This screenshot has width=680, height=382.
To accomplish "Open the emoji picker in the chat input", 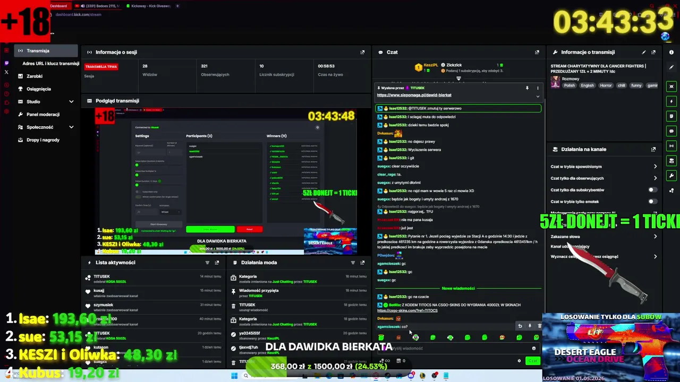I will tap(534, 349).
